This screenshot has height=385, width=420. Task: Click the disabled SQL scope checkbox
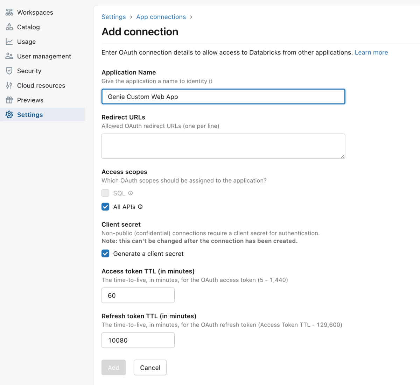[x=105, y=193]
